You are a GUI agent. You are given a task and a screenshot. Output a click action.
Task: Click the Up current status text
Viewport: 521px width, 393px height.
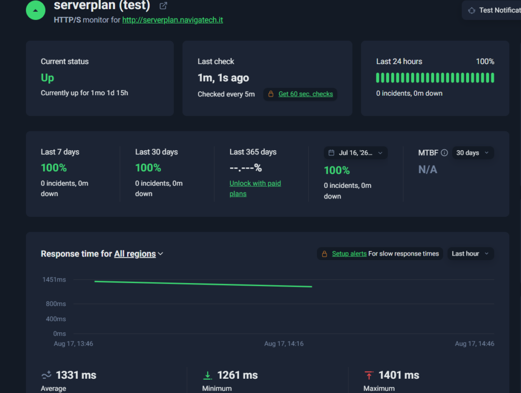click(47, 78)
